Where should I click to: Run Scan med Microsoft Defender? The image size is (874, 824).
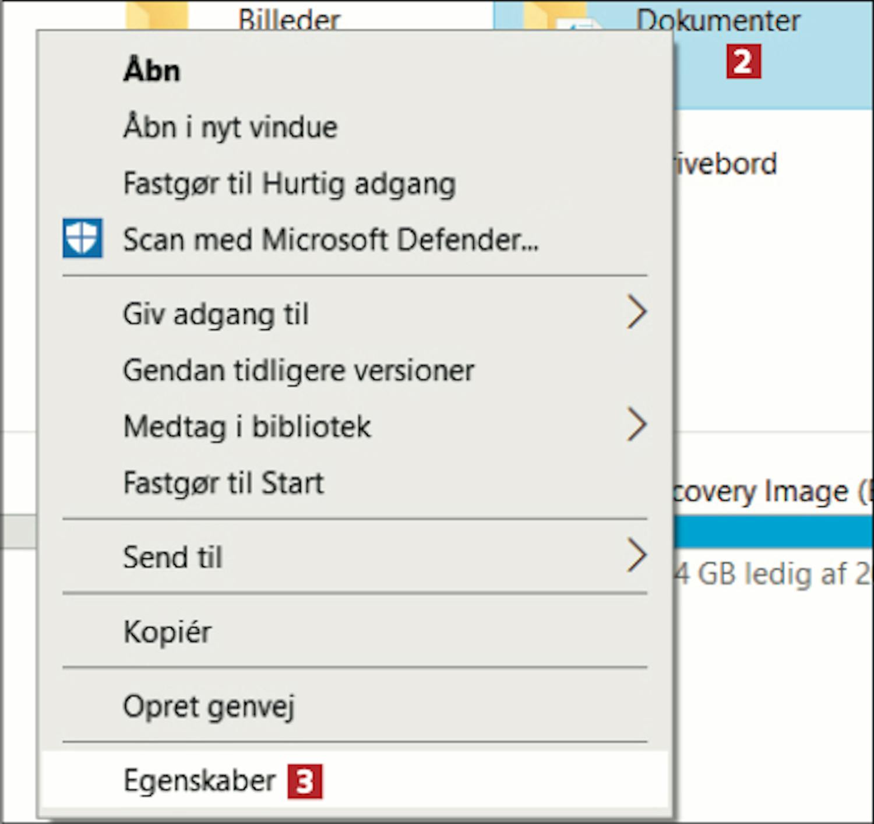330,240
